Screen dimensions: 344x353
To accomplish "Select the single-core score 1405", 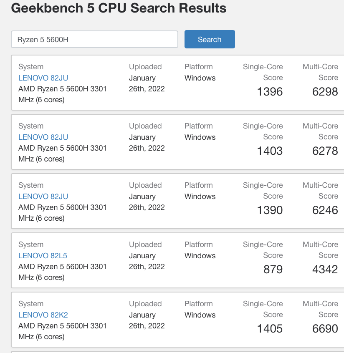I will (x=270, y=328).
